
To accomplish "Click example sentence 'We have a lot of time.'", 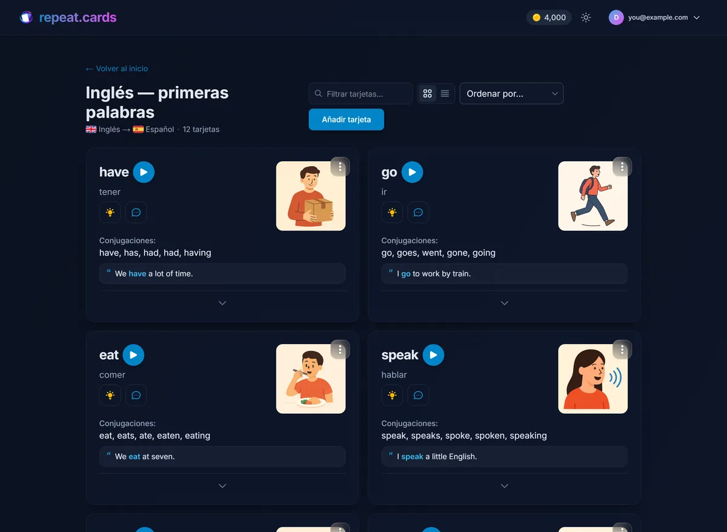I will 154,274.
